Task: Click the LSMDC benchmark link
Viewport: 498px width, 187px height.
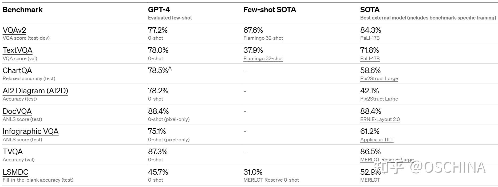Action: (x=15, y=172)
